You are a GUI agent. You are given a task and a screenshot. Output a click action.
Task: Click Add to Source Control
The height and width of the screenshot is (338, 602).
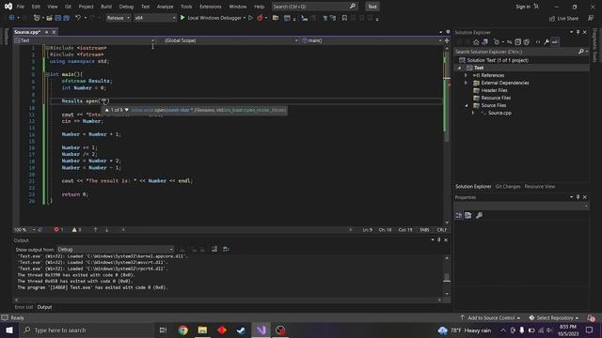click(491, 317)
